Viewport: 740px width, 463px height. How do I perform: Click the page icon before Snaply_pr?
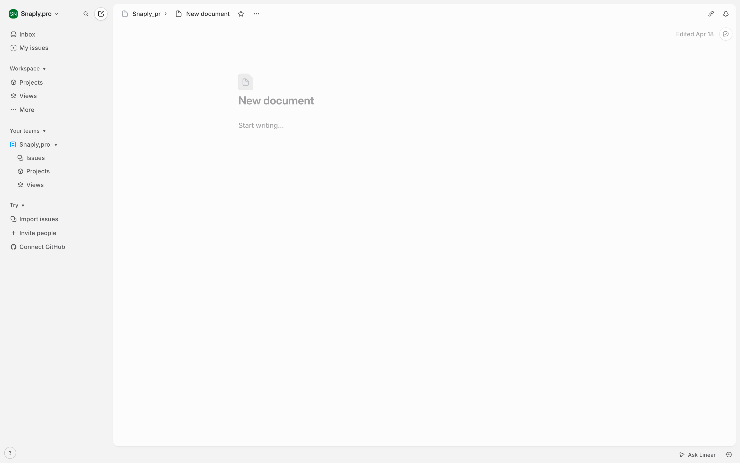125,14
